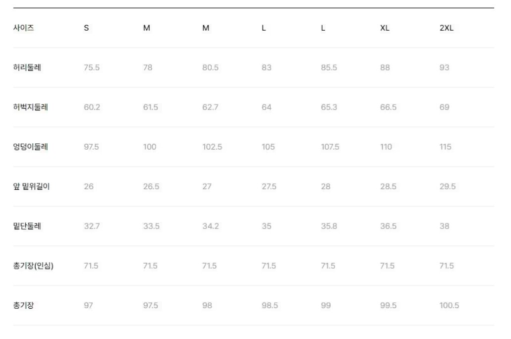Click the 총기장 row label
Viewport: 511px width, 339px height.
click(23, 305)
